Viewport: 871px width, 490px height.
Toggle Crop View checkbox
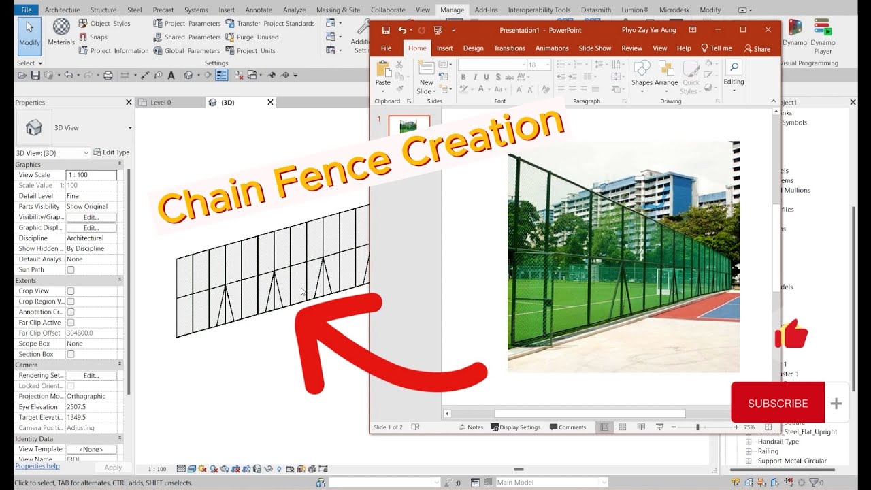pos(71,291)
